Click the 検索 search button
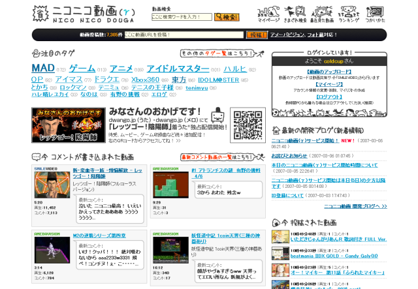 click(227, 17)
